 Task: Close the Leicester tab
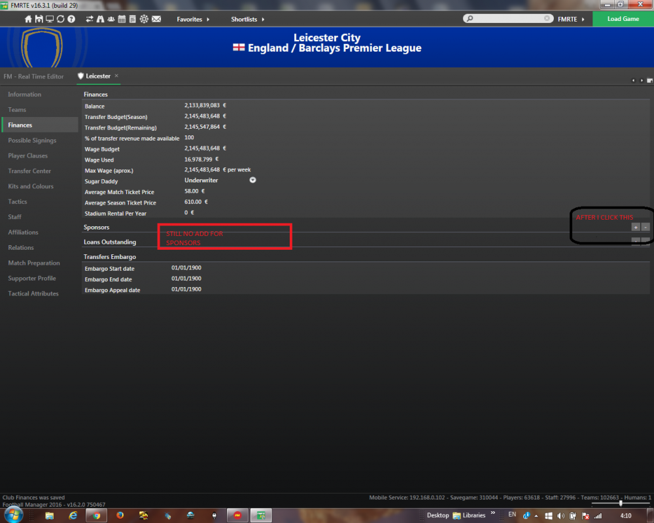(117, 75)
